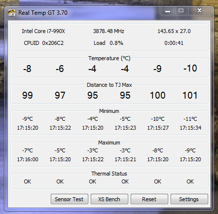Click the Real Temp app icon in title bar
This screenshot has width=218, height=214.
[12, 13]
